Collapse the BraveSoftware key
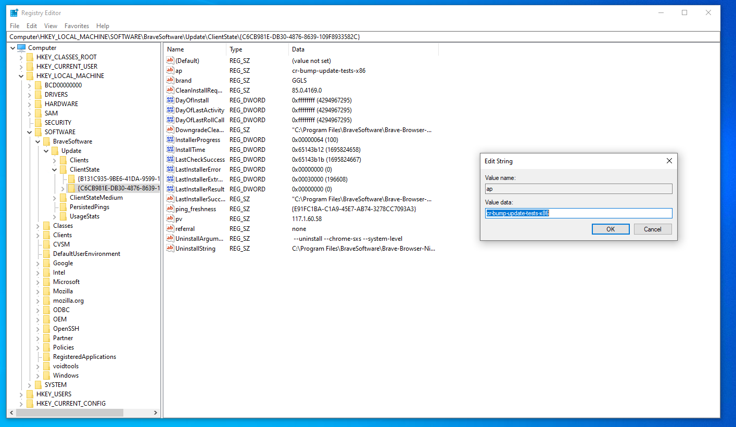Image resolution: width=736 pixels, height=427 pixels. coord(37,141)
